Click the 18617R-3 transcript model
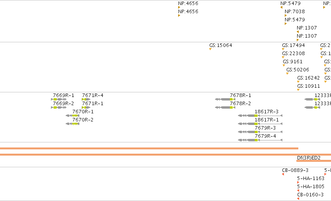The image size is (331, 201). click(260, 116)
